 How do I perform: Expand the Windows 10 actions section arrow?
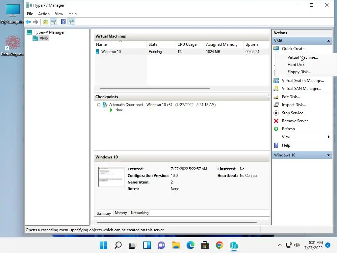coord(328,155)
